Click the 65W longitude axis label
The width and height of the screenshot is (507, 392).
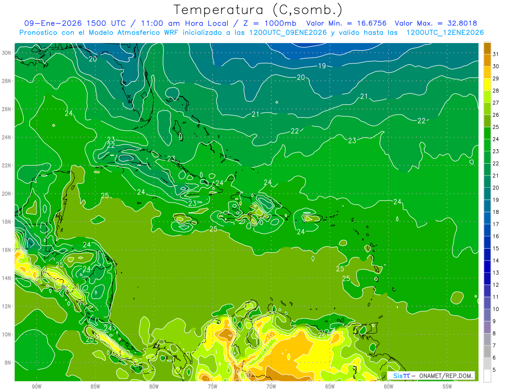coord(330,387)
